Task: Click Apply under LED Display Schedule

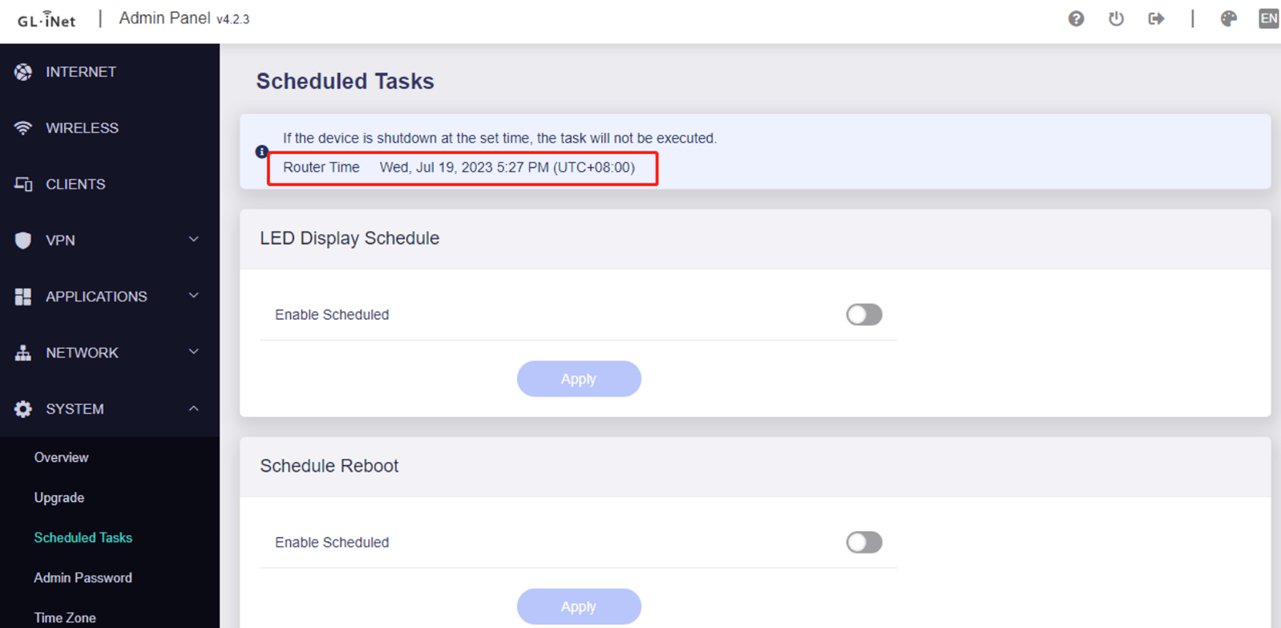Action: tap(578, 379)
